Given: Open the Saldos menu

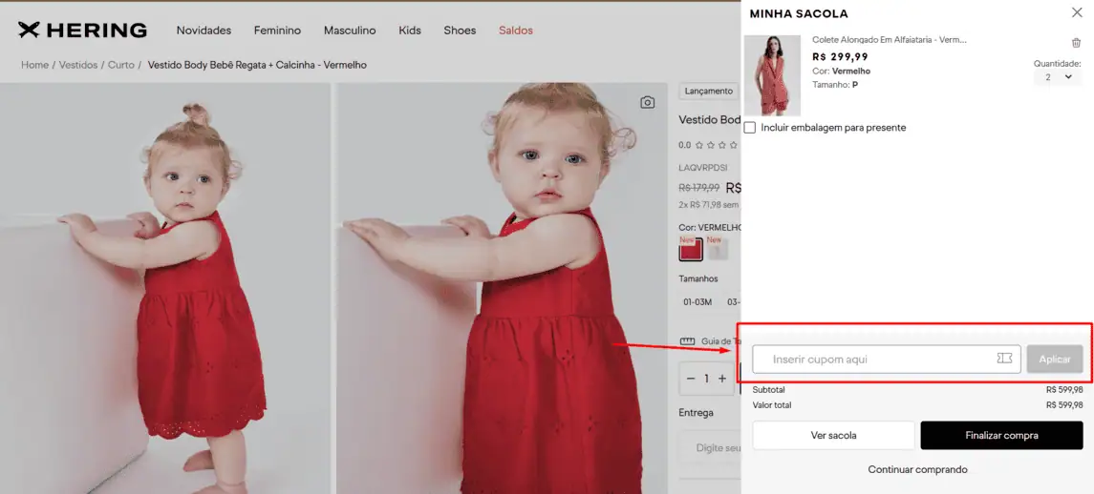Looking at the screenshot, I should pos(516,31).
